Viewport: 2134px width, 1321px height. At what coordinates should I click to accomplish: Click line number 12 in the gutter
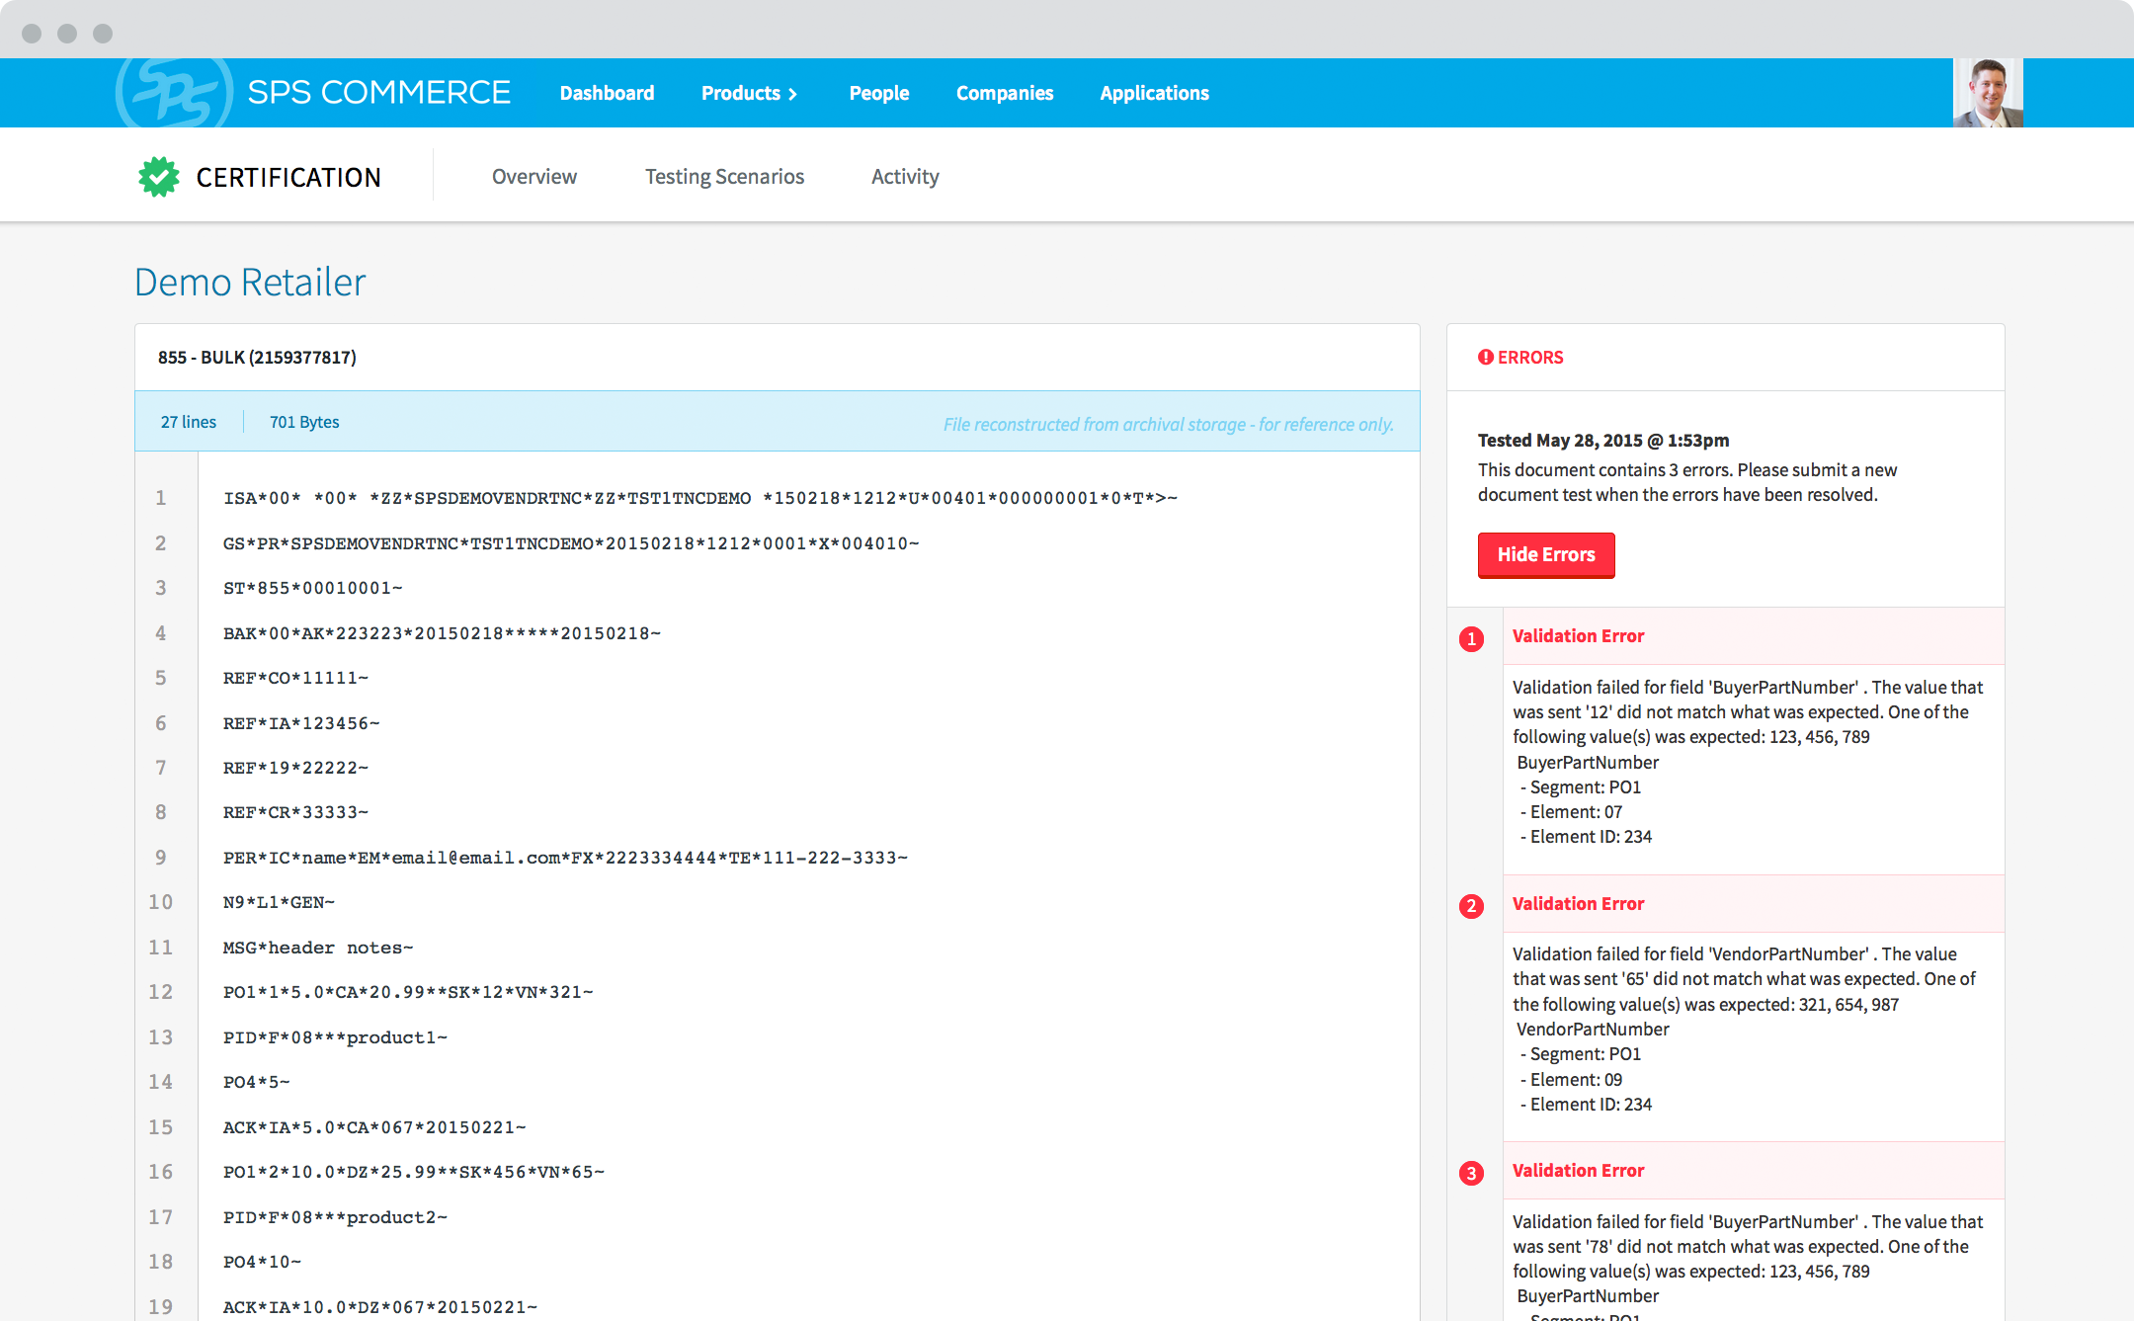[160, 992]
